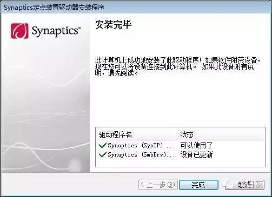This screenshot has height=197, width=272.
Task: Click the 设备已更新 status text
Action: [x=196, y=155]
